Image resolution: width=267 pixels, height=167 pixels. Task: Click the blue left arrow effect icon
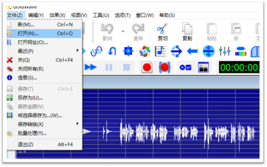tap(192, 51)
